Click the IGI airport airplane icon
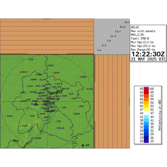 click(36, 104)
